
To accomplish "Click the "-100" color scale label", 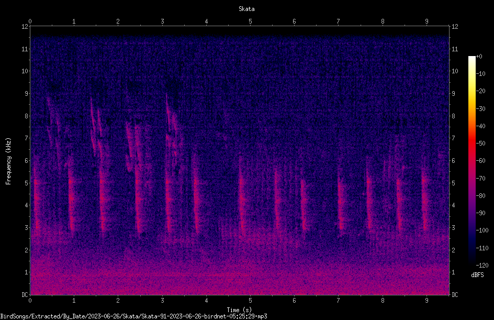I will [x=482, y=230].
